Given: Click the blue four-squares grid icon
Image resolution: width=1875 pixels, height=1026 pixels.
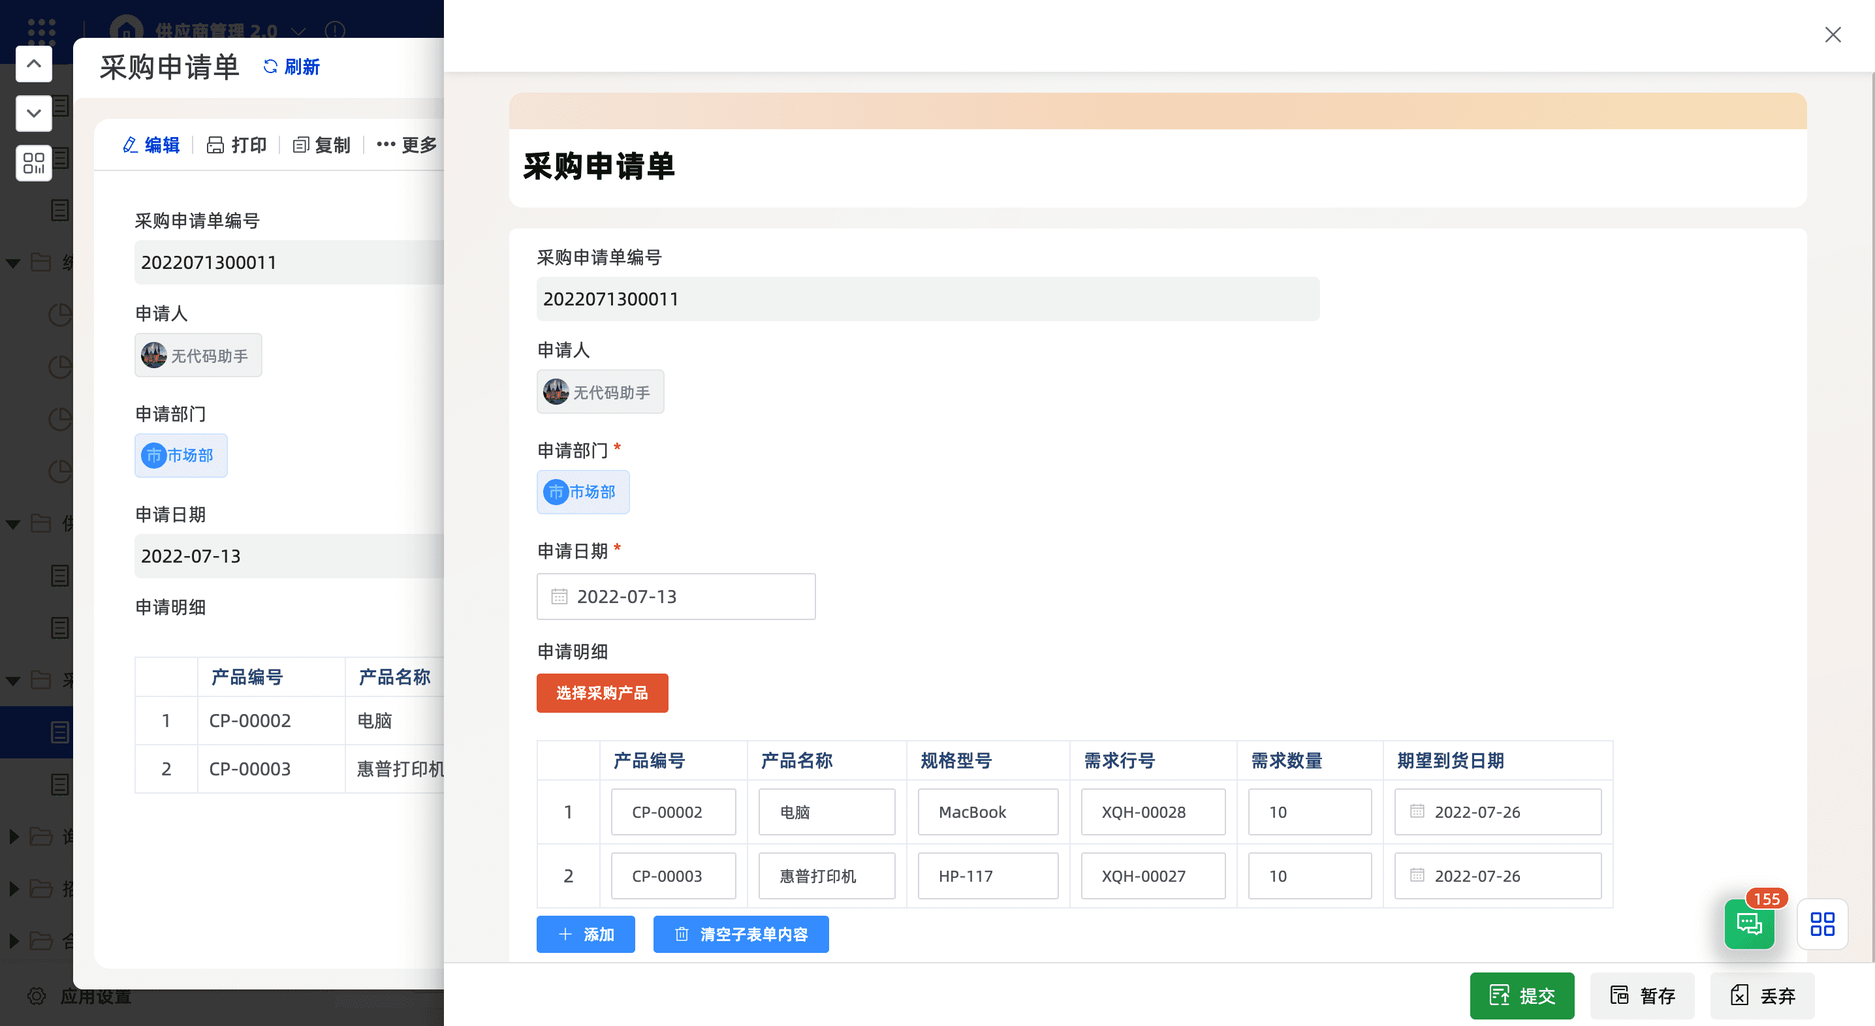Looking at the screenshot, I should tap(1822, 924).
